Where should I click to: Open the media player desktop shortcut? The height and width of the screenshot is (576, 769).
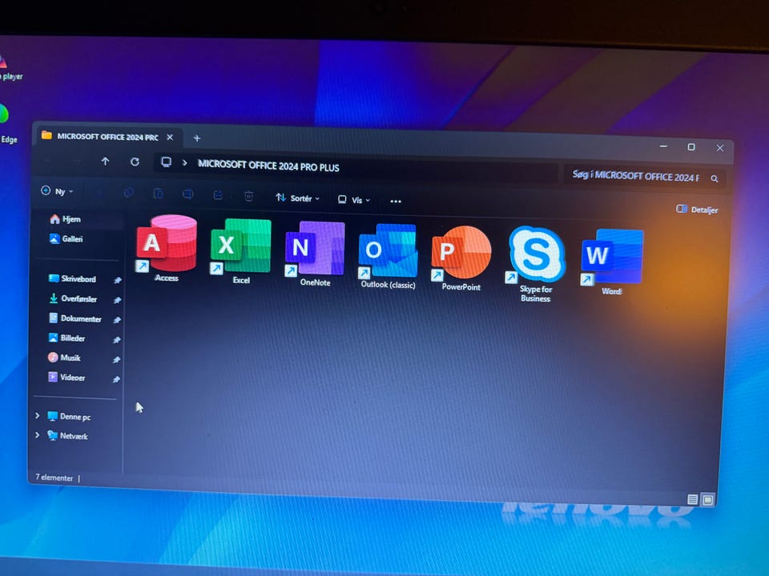(x=10, y=66)
